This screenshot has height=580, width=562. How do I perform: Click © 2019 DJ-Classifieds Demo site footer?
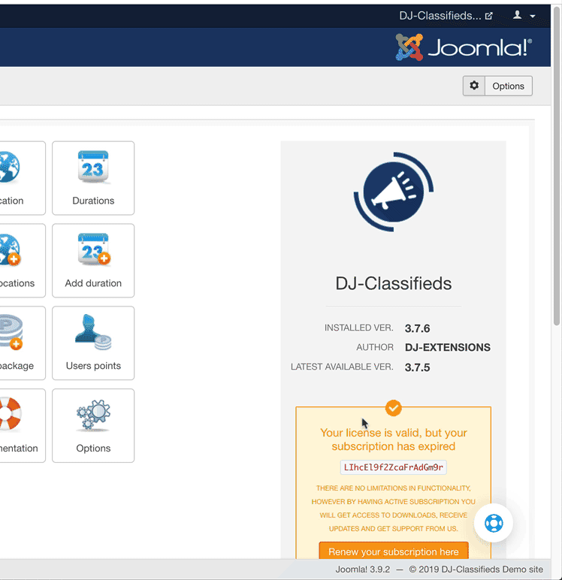(476, 569)
